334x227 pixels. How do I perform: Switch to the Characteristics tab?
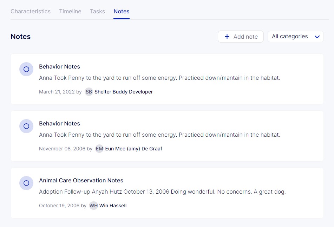[x=31, y=11]
